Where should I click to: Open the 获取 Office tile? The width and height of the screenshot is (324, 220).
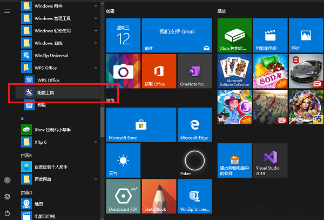[x=159, y=71]
